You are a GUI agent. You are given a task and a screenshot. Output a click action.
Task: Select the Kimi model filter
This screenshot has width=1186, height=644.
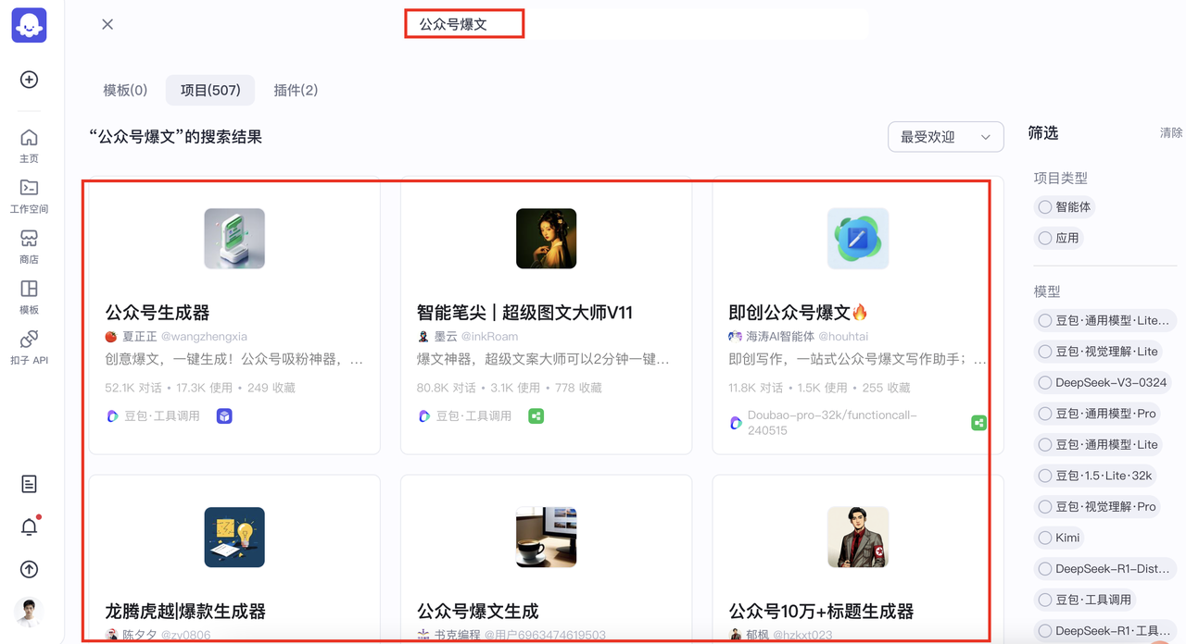click(1060, 538)
